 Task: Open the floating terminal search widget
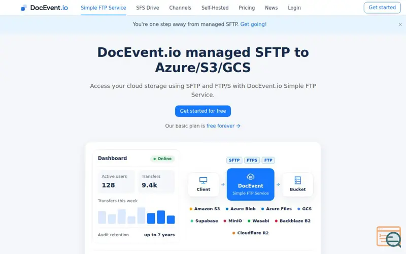point(389,237)
